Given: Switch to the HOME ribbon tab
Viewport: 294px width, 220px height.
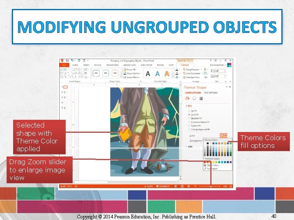Looking at the screenshot, I should [75, 65].
